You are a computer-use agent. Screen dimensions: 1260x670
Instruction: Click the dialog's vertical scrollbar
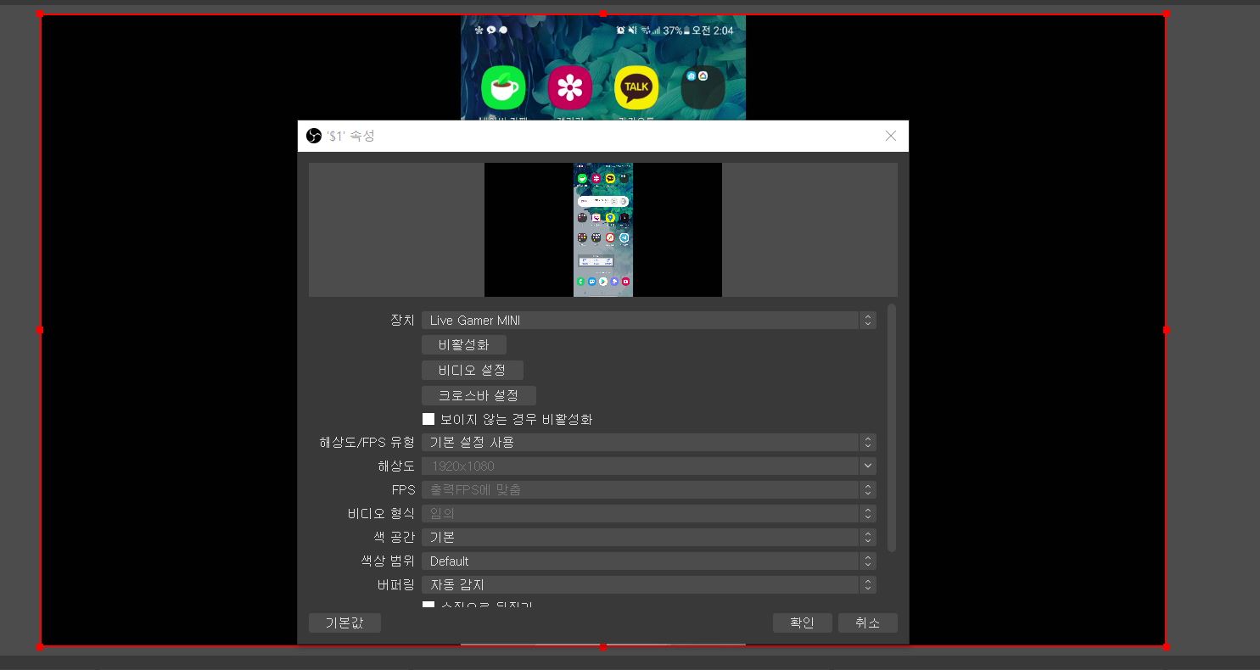891,428
